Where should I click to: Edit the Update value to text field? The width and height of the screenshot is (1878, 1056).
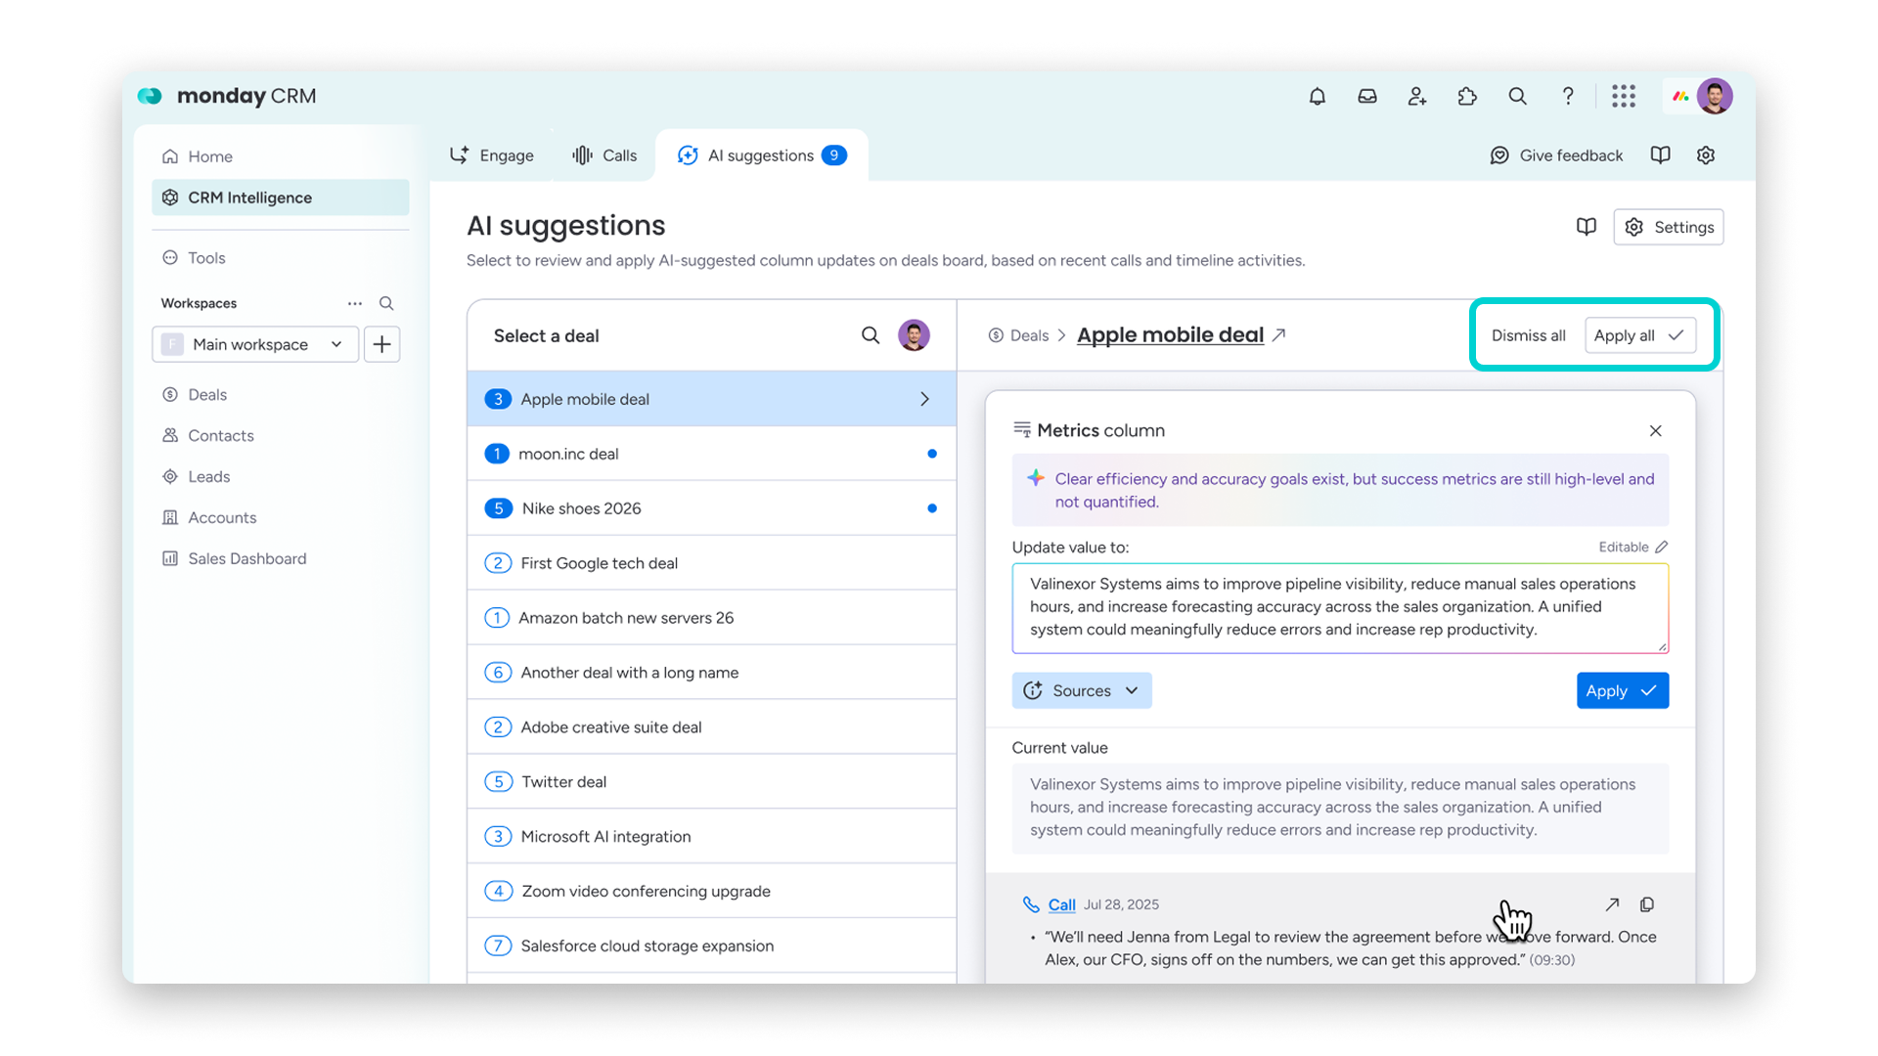1340,607
